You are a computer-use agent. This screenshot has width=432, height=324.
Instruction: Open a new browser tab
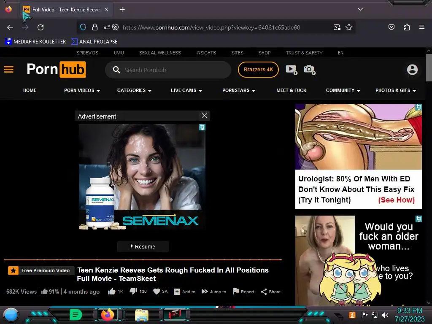point(122,10)
